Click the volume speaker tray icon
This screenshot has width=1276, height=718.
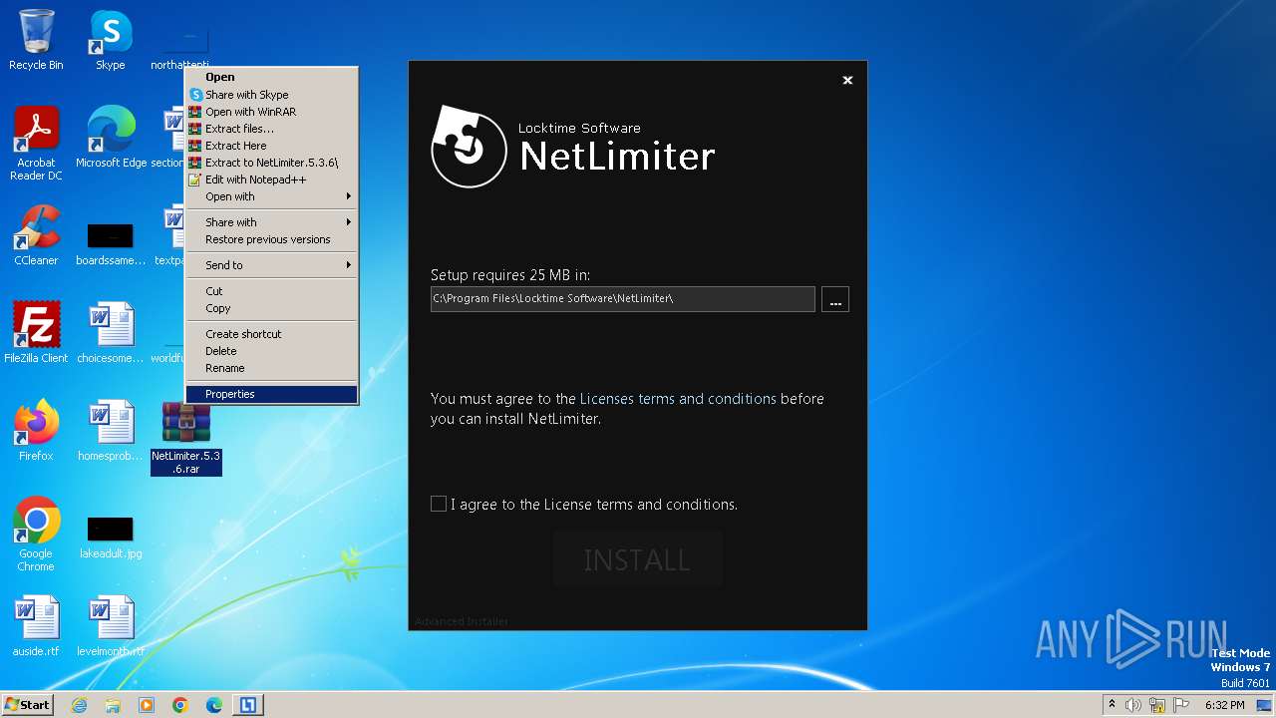click(1133, 705)
